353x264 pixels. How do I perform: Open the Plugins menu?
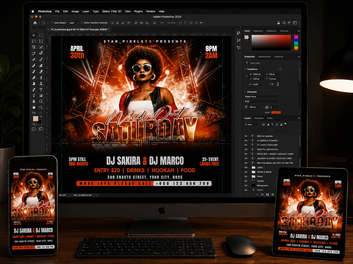click(x=138, y=11)
